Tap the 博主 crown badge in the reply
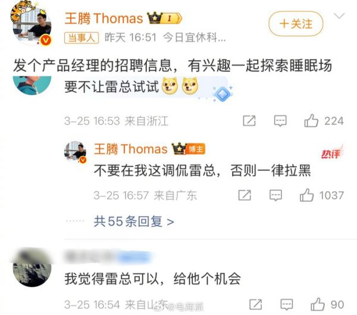The width and height of the screenshot is (357, 315). 189,149
